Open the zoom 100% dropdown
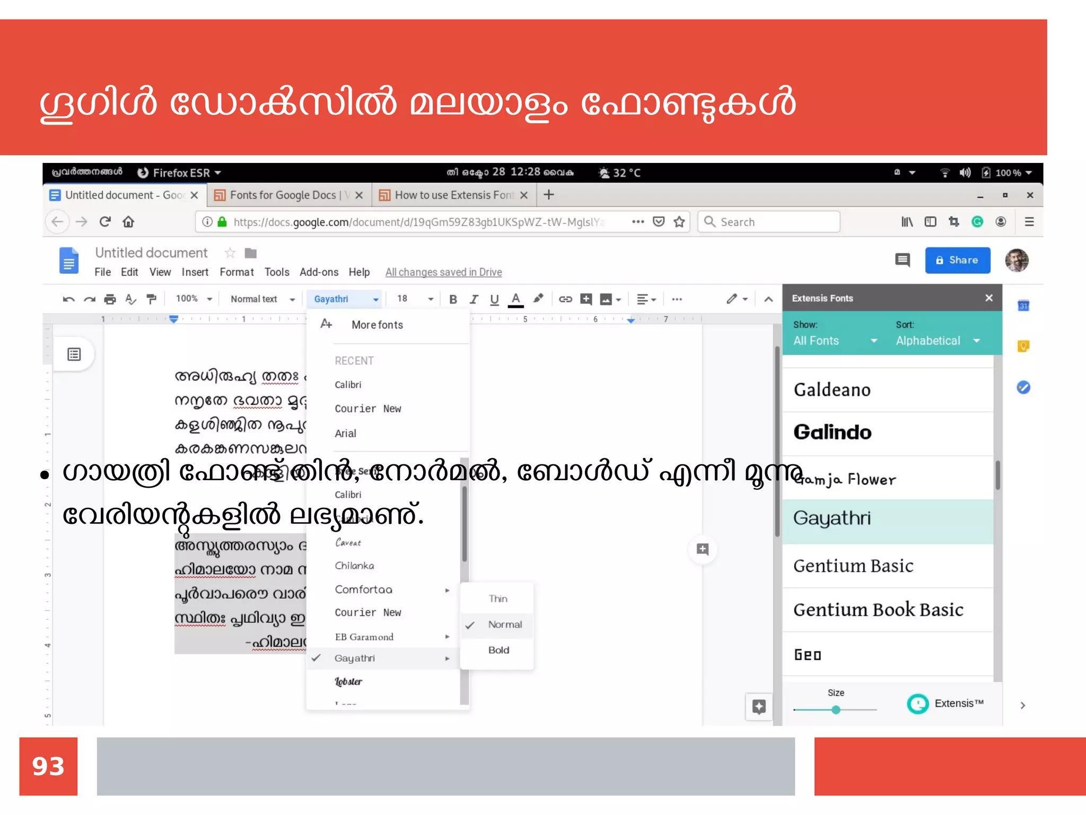 (194, 299)
